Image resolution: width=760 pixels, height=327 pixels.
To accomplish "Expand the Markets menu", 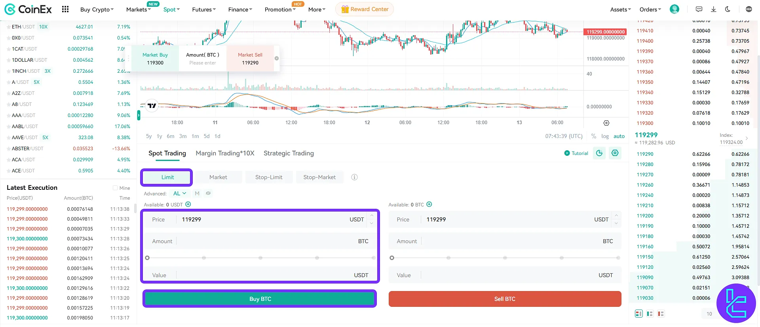I will point(139,9).
